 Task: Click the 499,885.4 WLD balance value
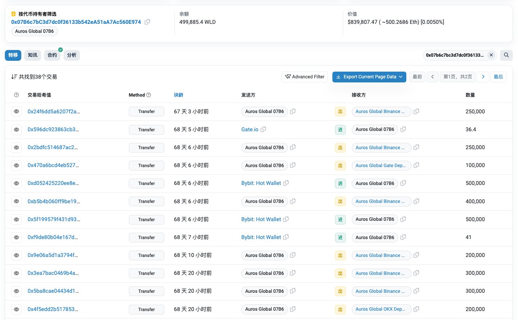click(x=198, y=22)
